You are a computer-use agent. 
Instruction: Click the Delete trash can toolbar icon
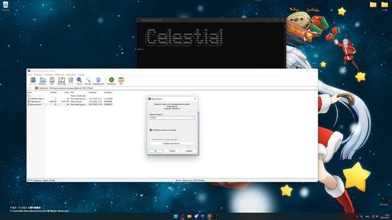coord(71,81)
